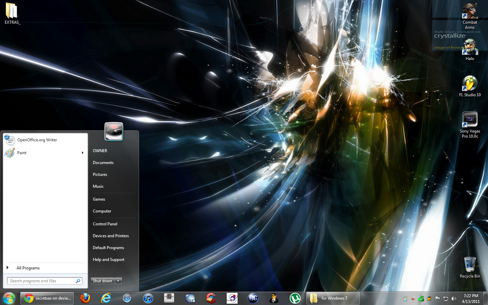Viewport: 488px width, 305px height.
Task: Open the volume speaker tray icon
Action: 454,299
